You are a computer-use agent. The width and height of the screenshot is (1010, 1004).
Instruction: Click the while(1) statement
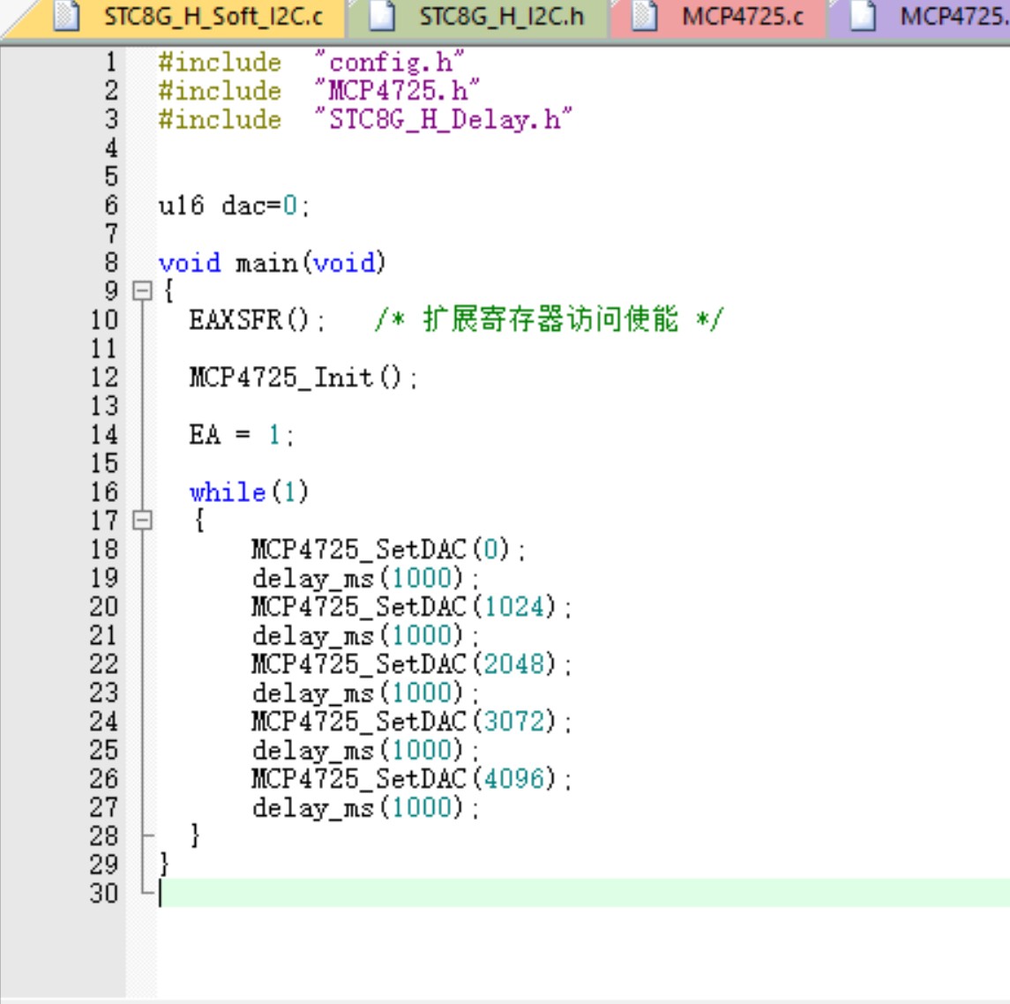[x=250, y=492]
